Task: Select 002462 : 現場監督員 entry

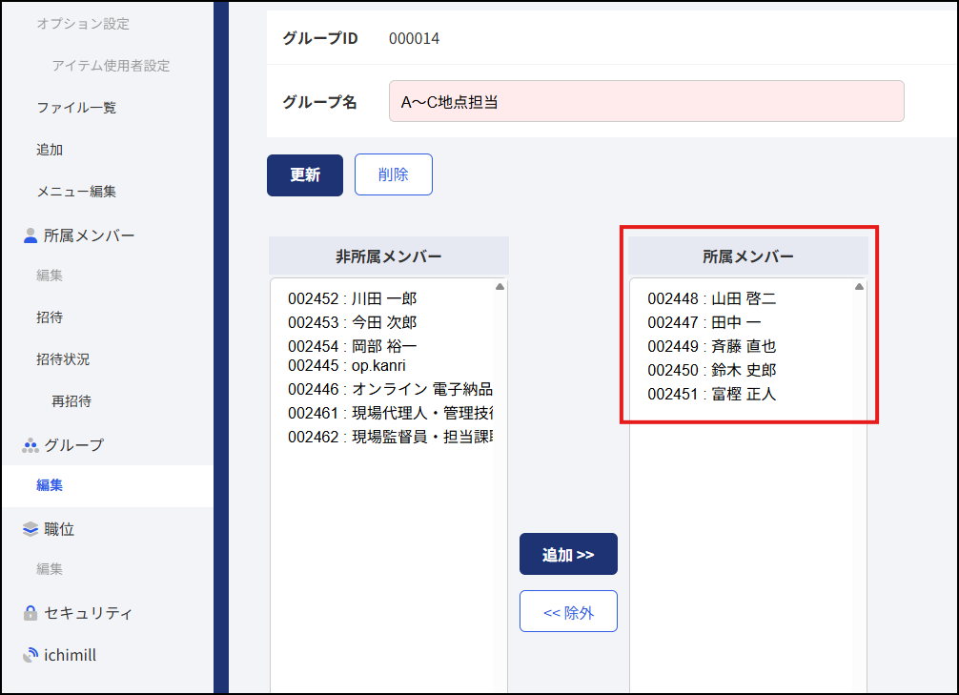Action: (390, 437)
